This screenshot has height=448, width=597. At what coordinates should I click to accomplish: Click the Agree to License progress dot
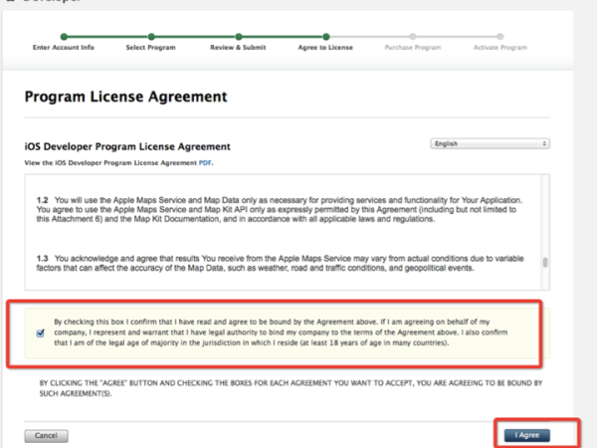click(326, 37)
